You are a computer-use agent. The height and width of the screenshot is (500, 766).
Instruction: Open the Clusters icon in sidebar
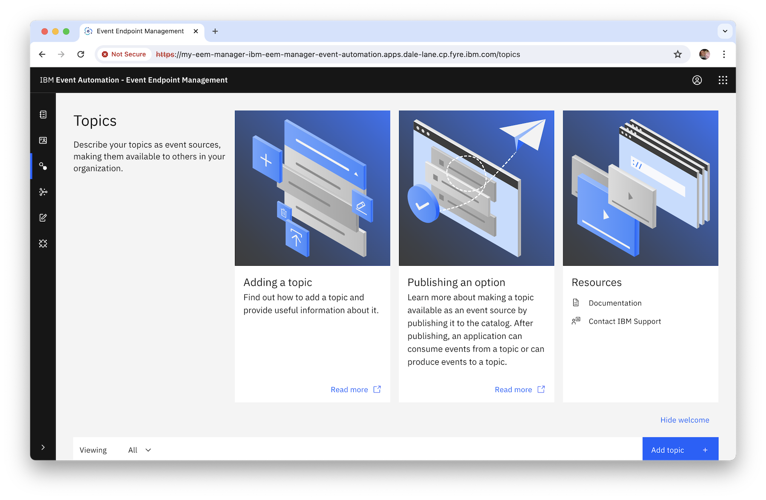(x=43, y=192)
